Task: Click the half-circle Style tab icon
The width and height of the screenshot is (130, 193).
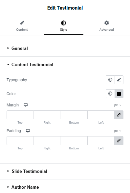Action: [x=63, y=23]
